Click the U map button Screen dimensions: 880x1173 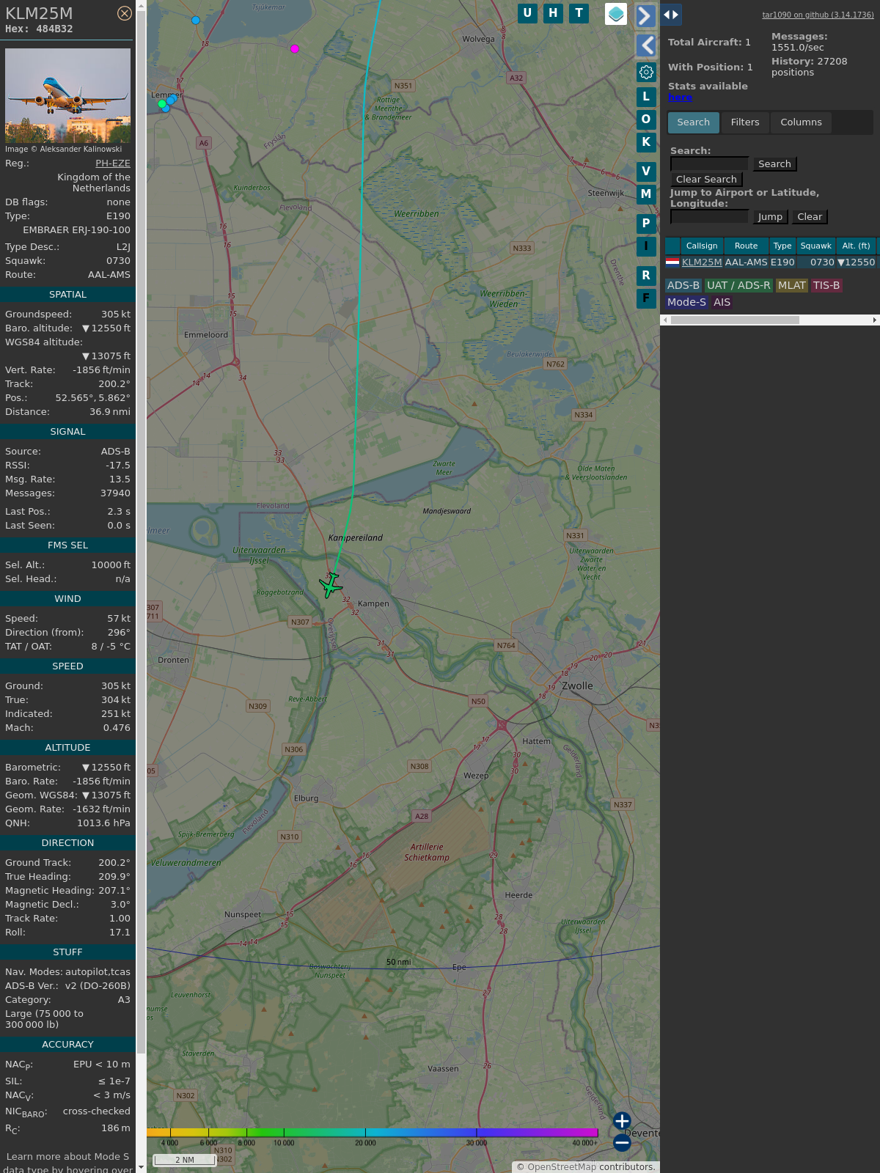tap(527, 13)
